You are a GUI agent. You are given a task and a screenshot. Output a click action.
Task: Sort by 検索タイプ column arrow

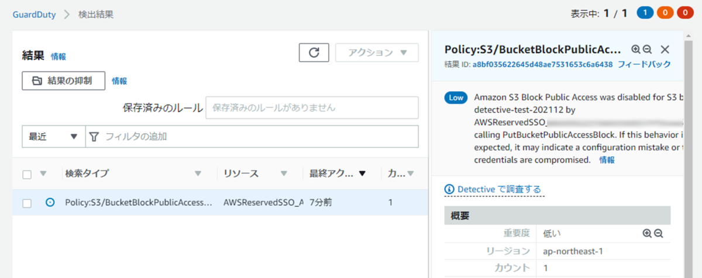(x=198, y=173)
